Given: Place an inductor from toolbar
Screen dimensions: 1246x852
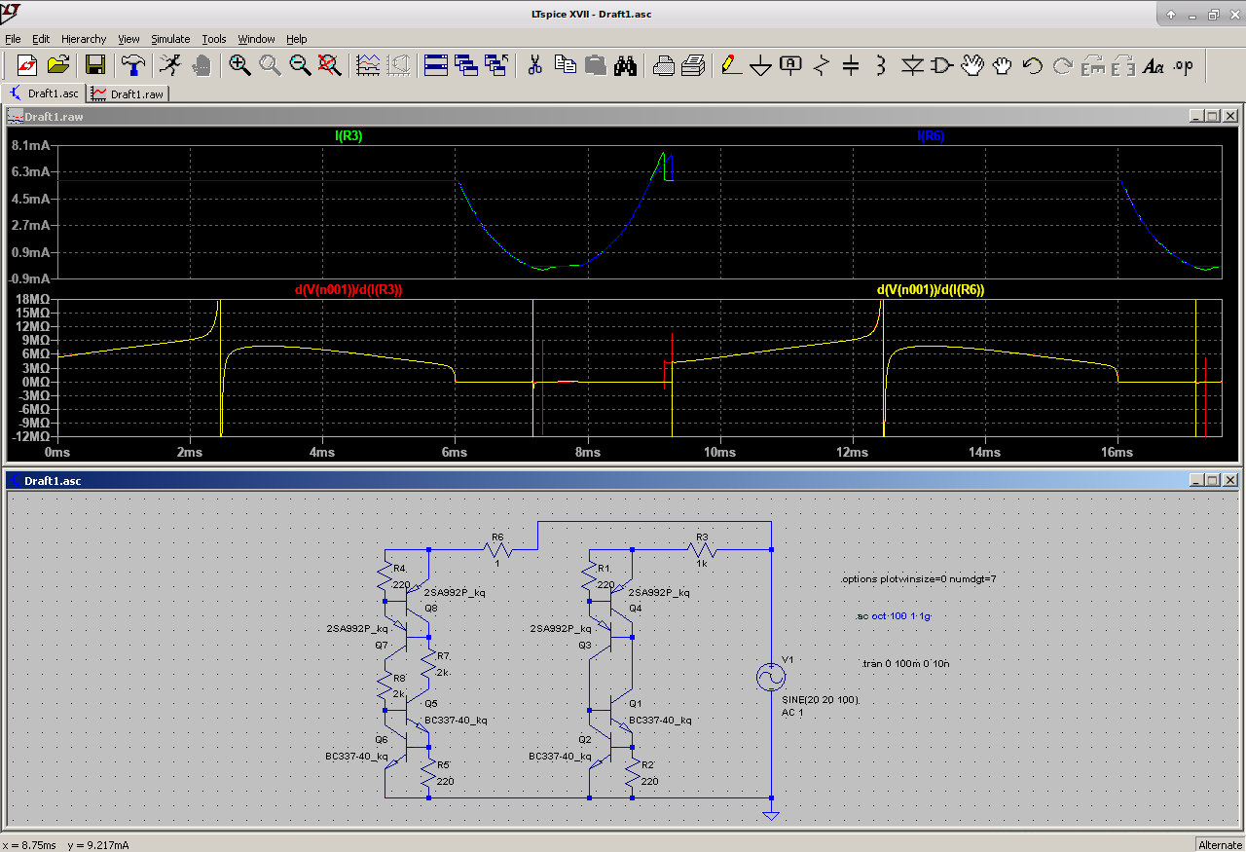Looking at the screenshot, I should point(881,65).
